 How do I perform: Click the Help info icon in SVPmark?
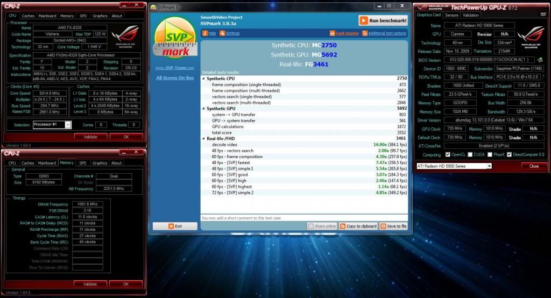(x=205, y=33)
